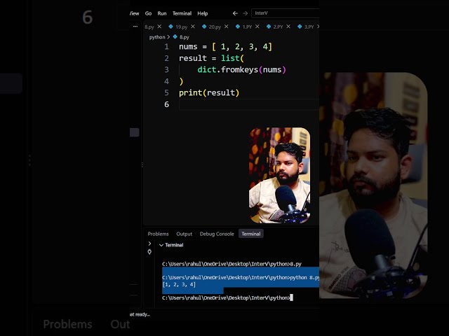
Task: Click the python icon on 20.py tab
Action: pos(204,27)
